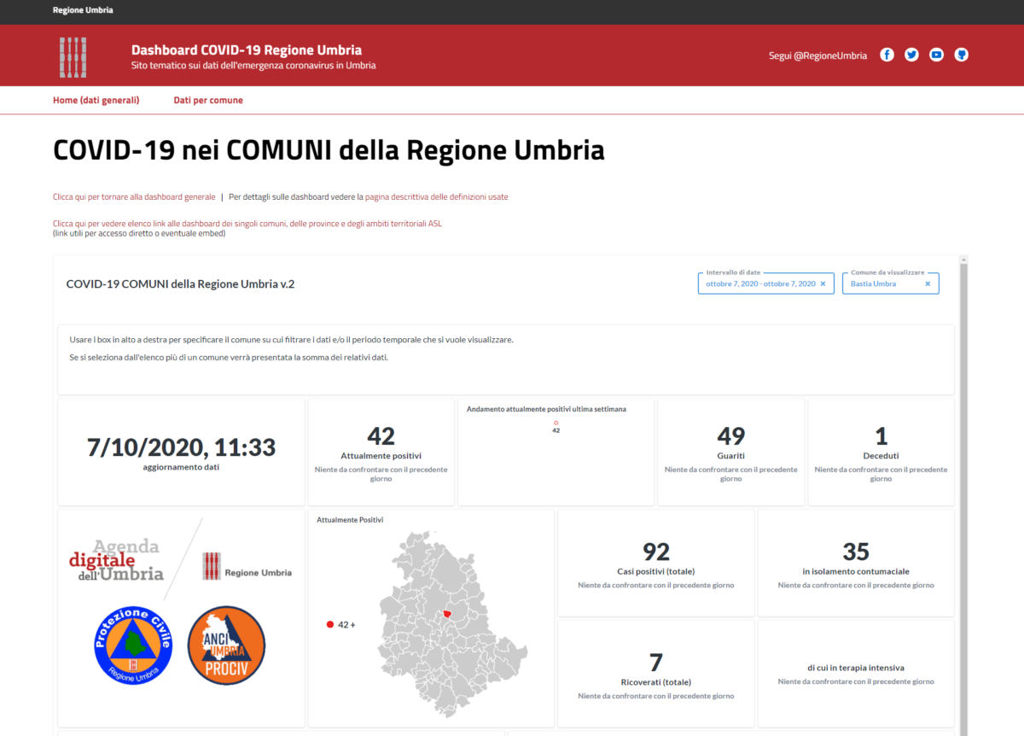The width and height of the screenshot is (1024, 736).
Task: Click the dashboard scrollbar up arrow
Action: tap(963, 260)
